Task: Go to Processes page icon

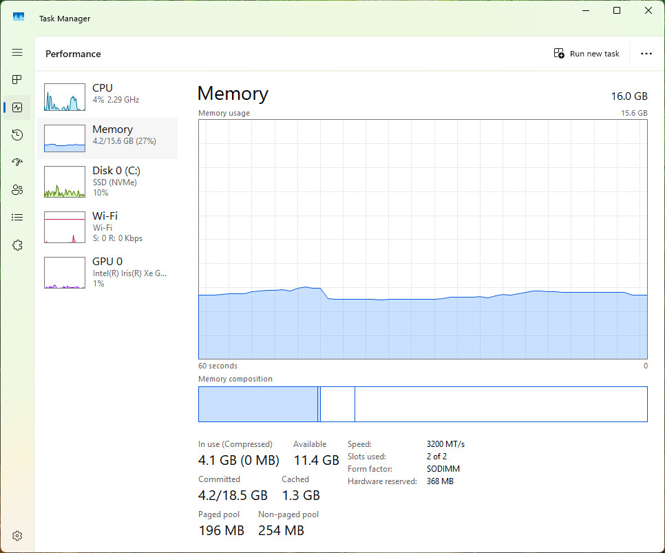Action: pyautogui.click(x=17, y=79)
